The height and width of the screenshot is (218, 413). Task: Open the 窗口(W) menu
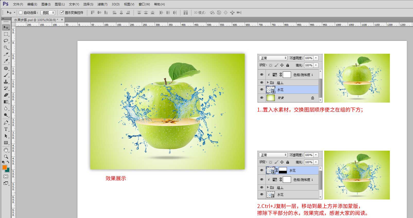pyautogui.click(x=144, y=4)
